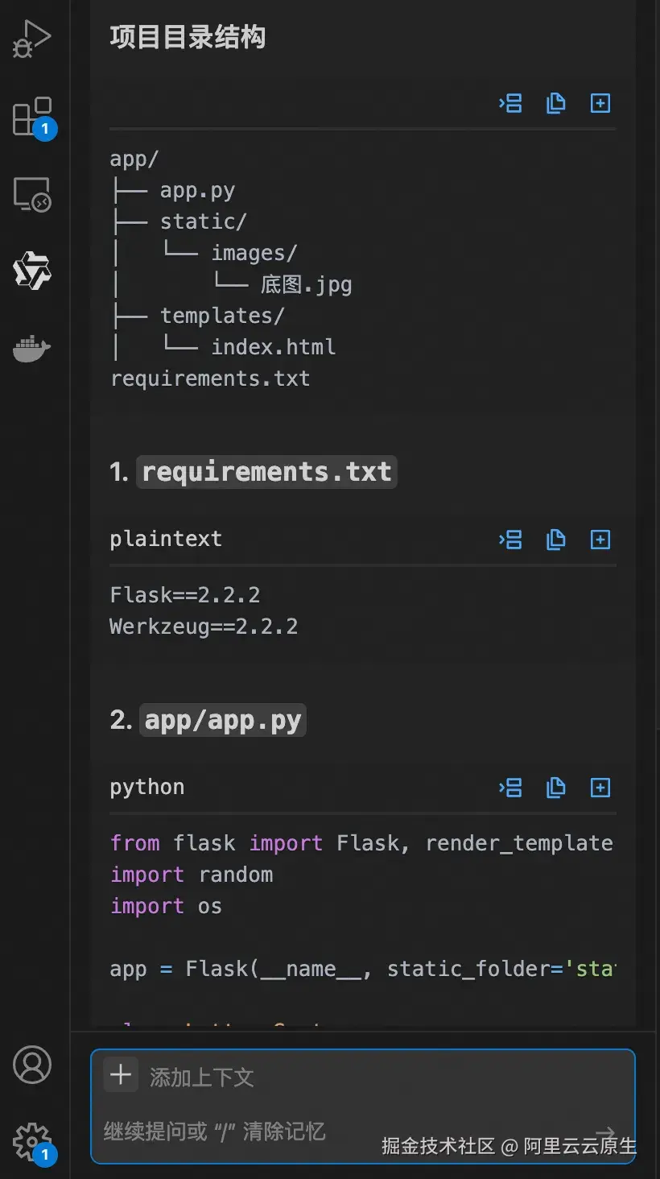Create new file from plaintext code block

click(x=600, y=540)
